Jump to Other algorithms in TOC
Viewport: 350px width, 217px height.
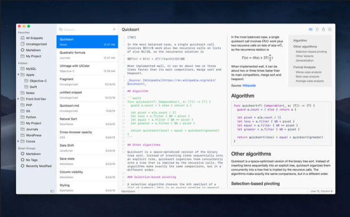(305, 46)
